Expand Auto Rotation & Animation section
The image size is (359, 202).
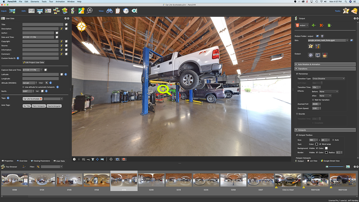click(x=325, y=64)
